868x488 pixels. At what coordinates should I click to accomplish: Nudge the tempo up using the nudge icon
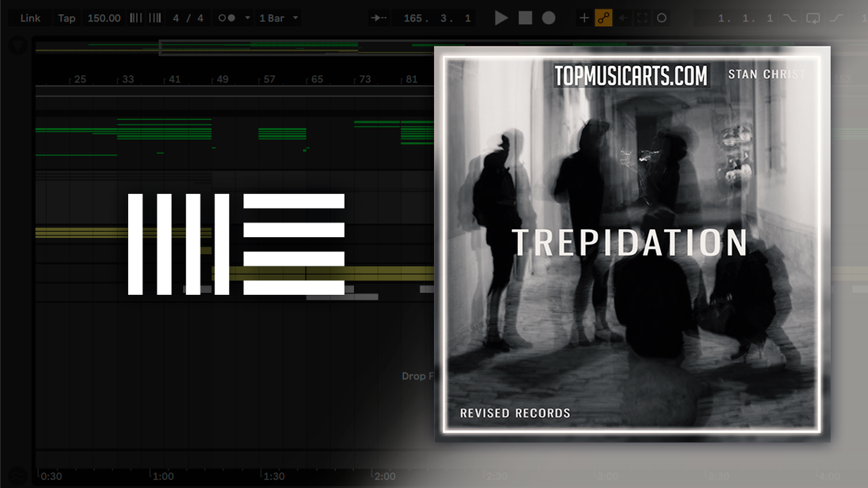click(156, 17)
